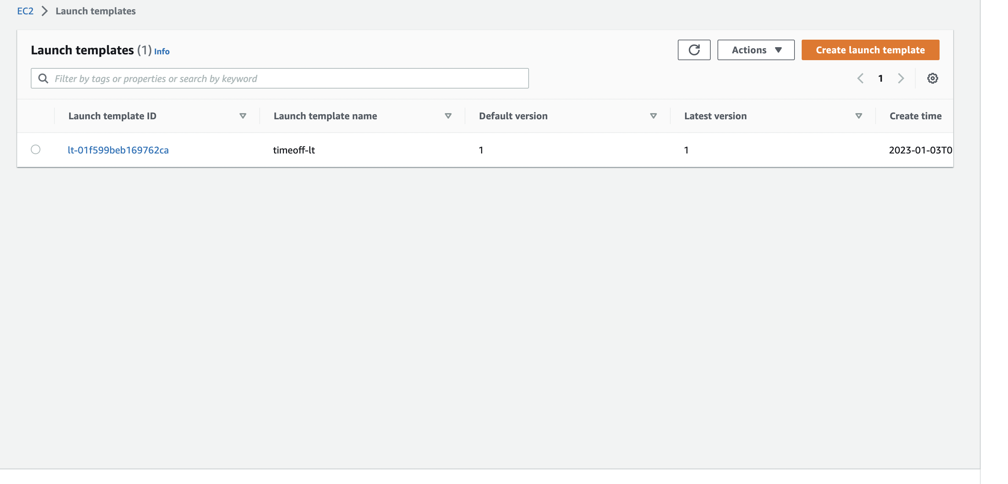Go to the previous page of results

(861, 78)
